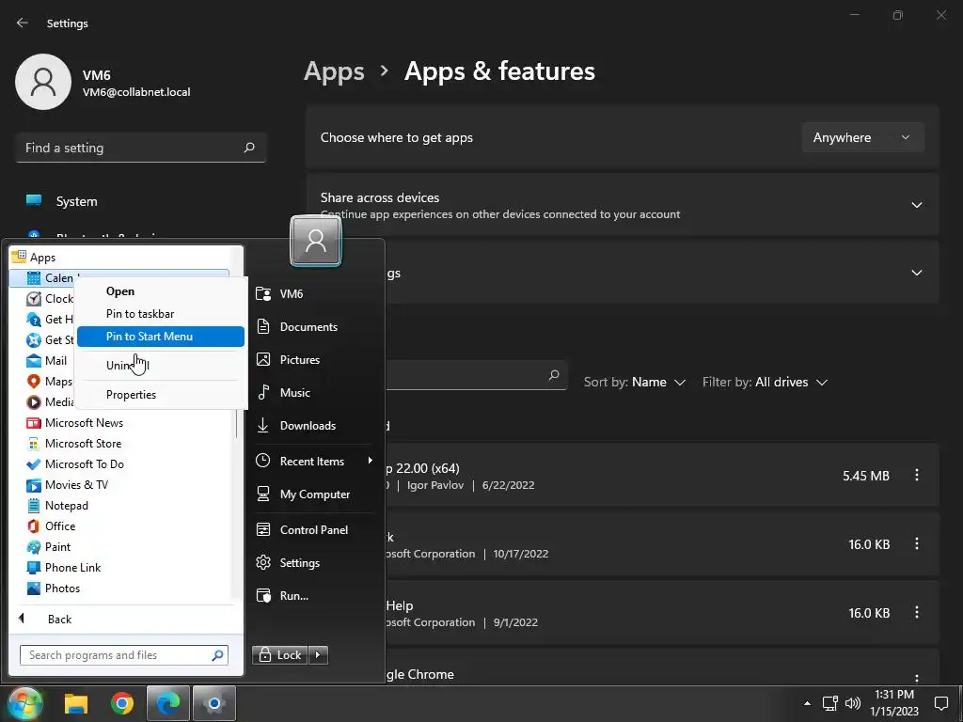
Task: Launch the Paint app icon
Action: tap(34, 547)
